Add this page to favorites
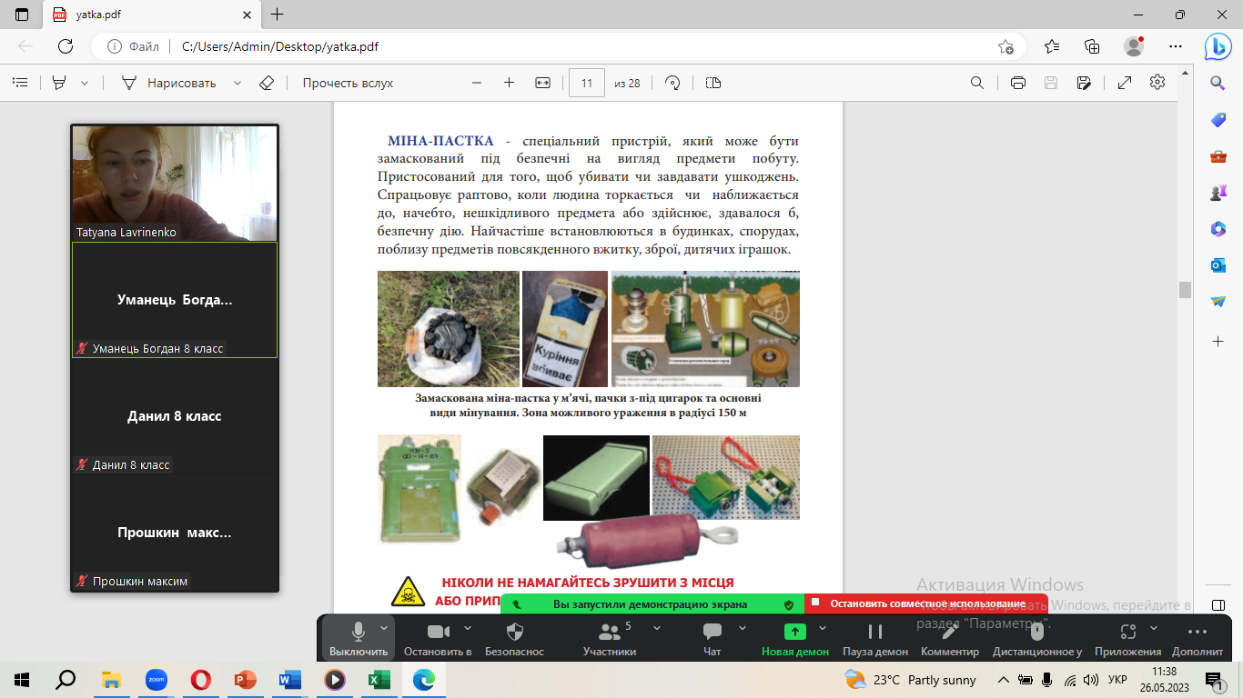 [x=1006, y=46]
